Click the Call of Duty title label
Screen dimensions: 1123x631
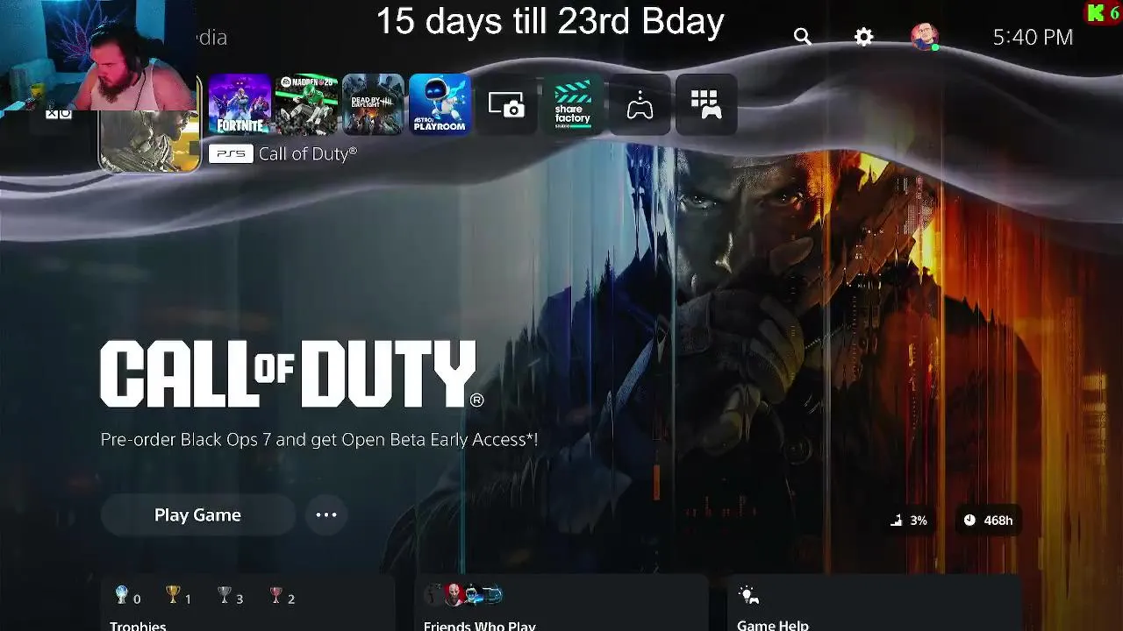(308, 153)
